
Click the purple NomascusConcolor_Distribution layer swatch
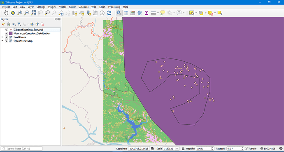click(11, 33)
